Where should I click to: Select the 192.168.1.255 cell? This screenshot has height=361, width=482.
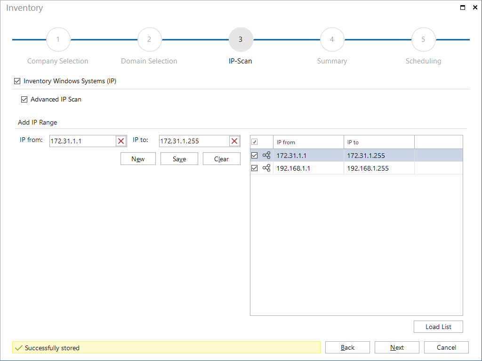(379, 168)
